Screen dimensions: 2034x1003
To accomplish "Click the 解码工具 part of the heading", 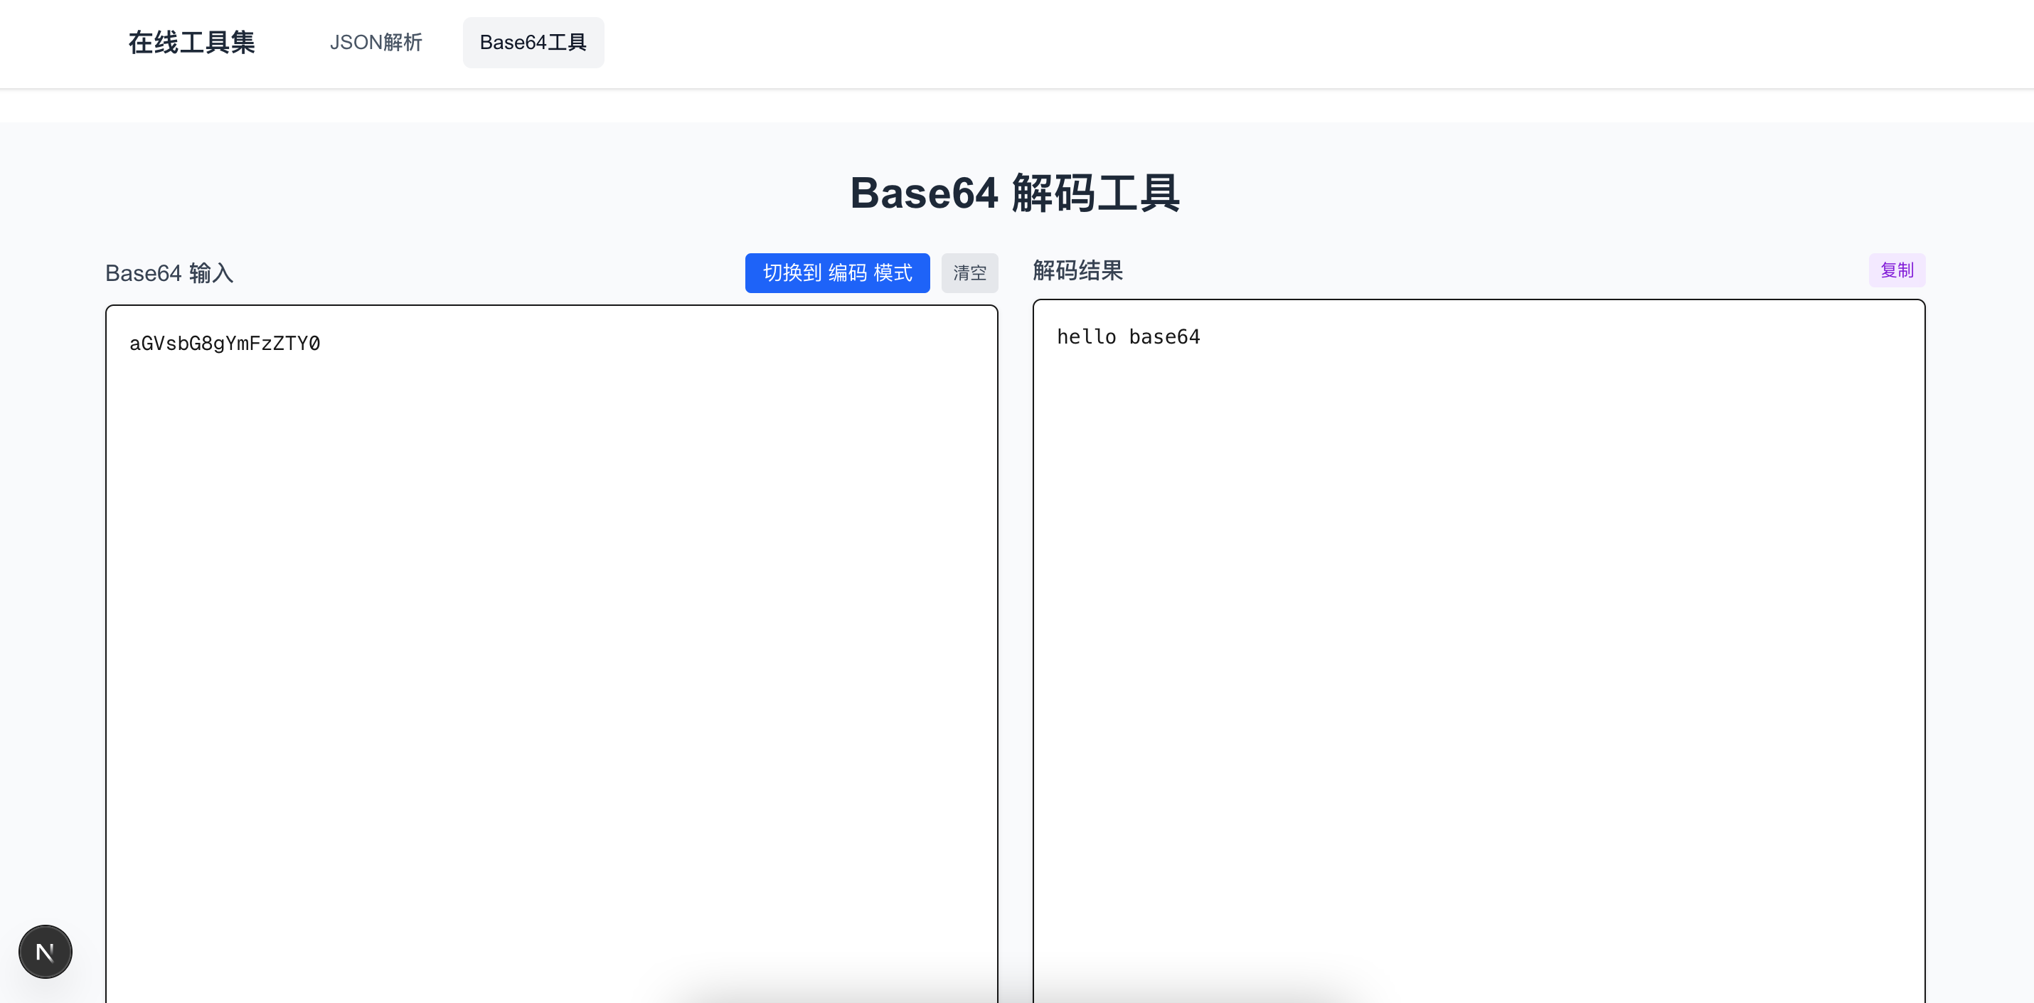I will coord(1095,193).
